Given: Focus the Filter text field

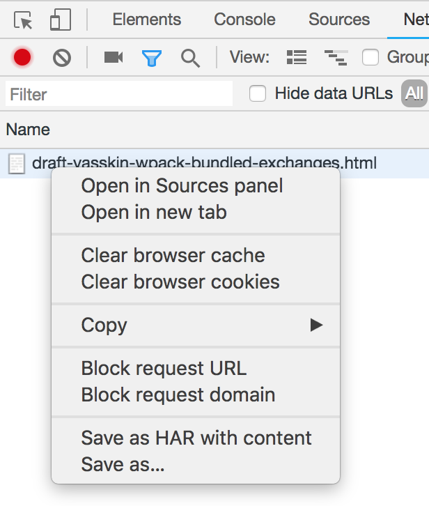Looking at the screenshot, I should coord(119,93).
